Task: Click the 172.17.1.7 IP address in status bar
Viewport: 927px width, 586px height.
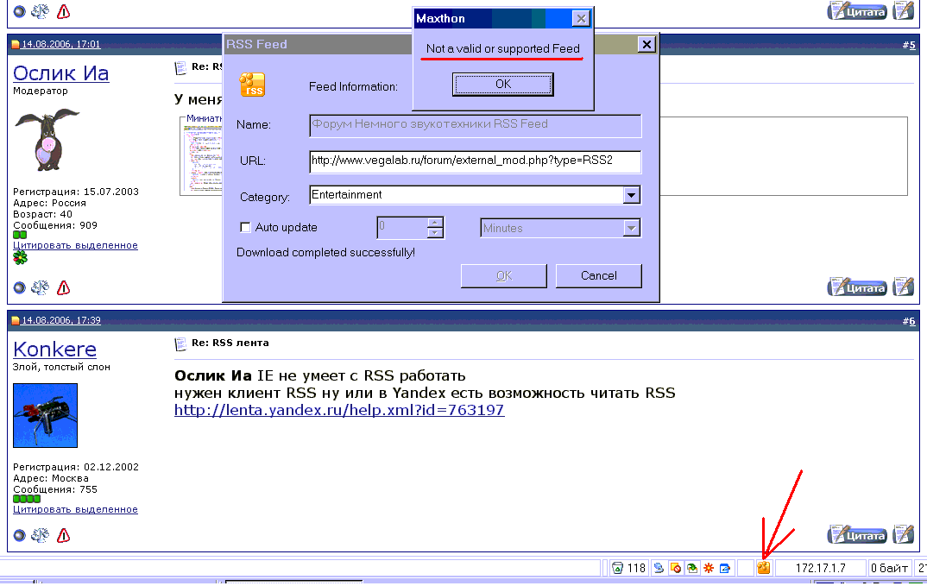Action: point(820,568)
